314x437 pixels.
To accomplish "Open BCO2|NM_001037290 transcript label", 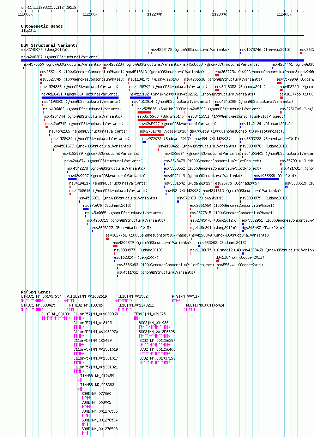I will coord(157,358).
